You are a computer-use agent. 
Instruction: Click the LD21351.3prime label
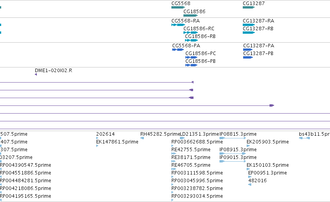(200, 134)
